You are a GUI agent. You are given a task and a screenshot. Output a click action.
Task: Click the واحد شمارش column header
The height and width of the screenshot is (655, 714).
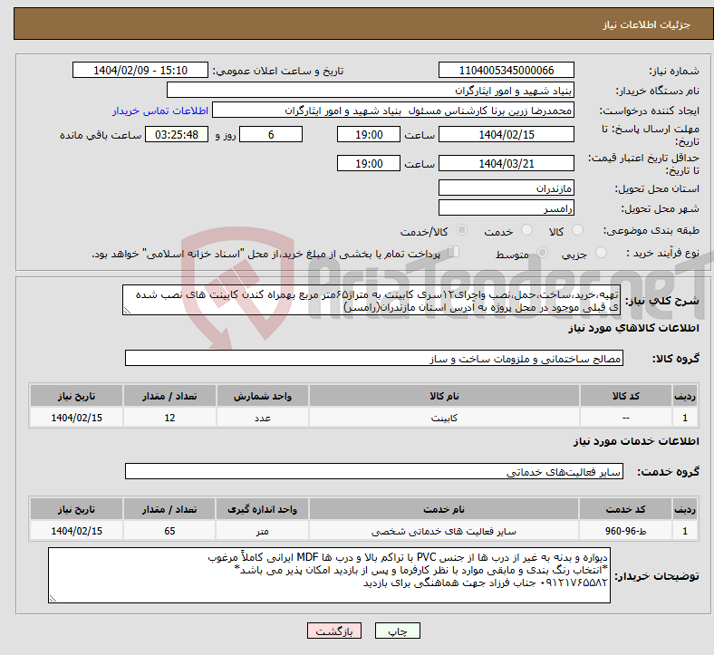[x=263, y=396]
